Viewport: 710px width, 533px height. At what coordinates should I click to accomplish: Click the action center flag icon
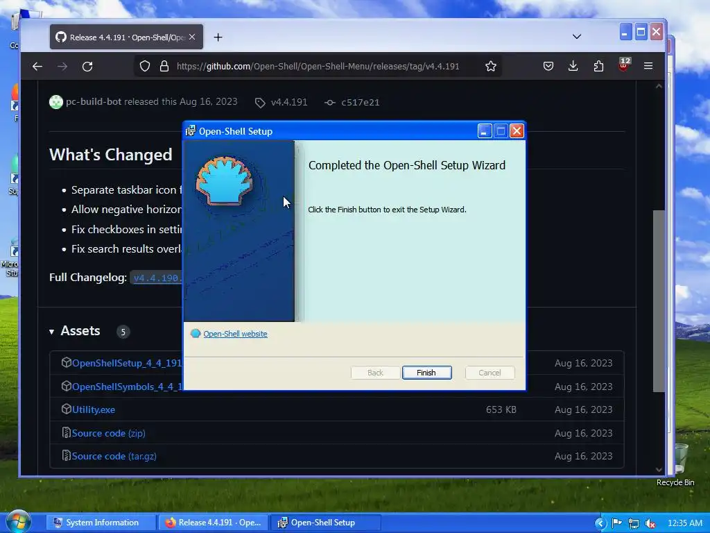coord(616,523)
